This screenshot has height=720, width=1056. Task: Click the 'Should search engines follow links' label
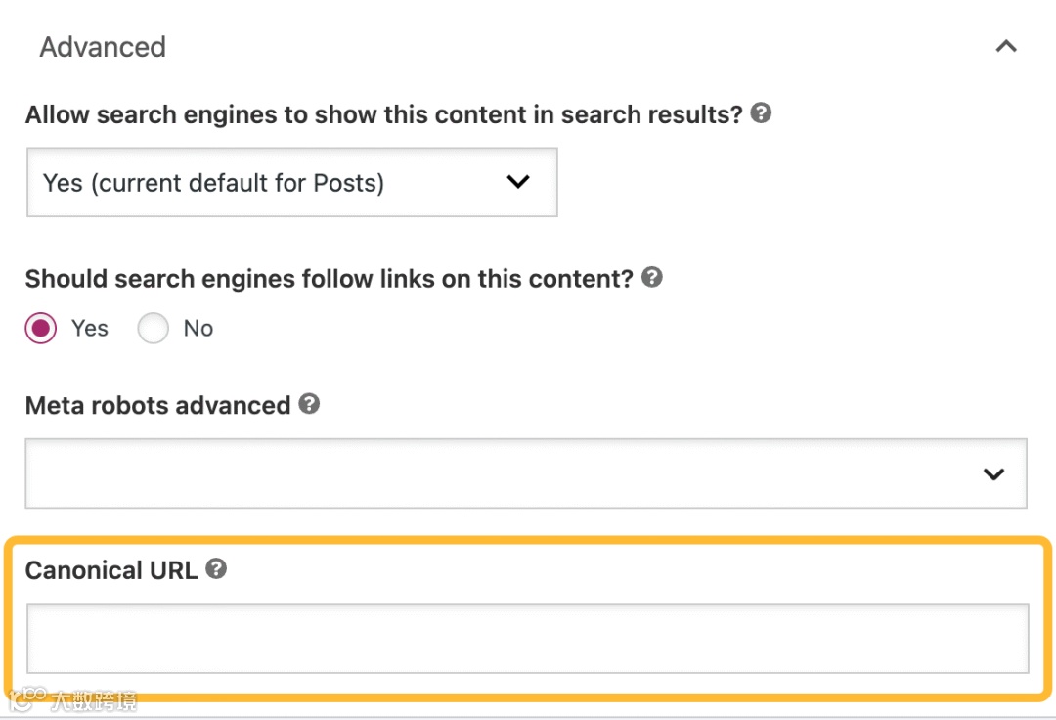coord(330,278)
